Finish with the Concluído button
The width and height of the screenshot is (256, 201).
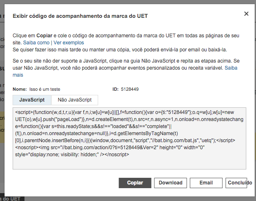click(240, 183)
